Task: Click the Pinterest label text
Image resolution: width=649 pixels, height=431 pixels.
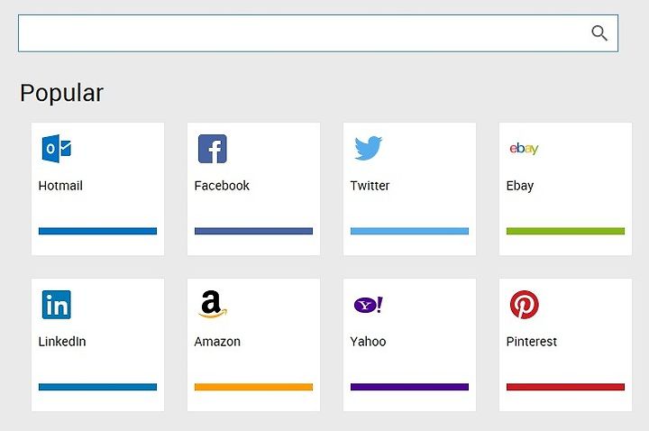Action: coord(532,342)
